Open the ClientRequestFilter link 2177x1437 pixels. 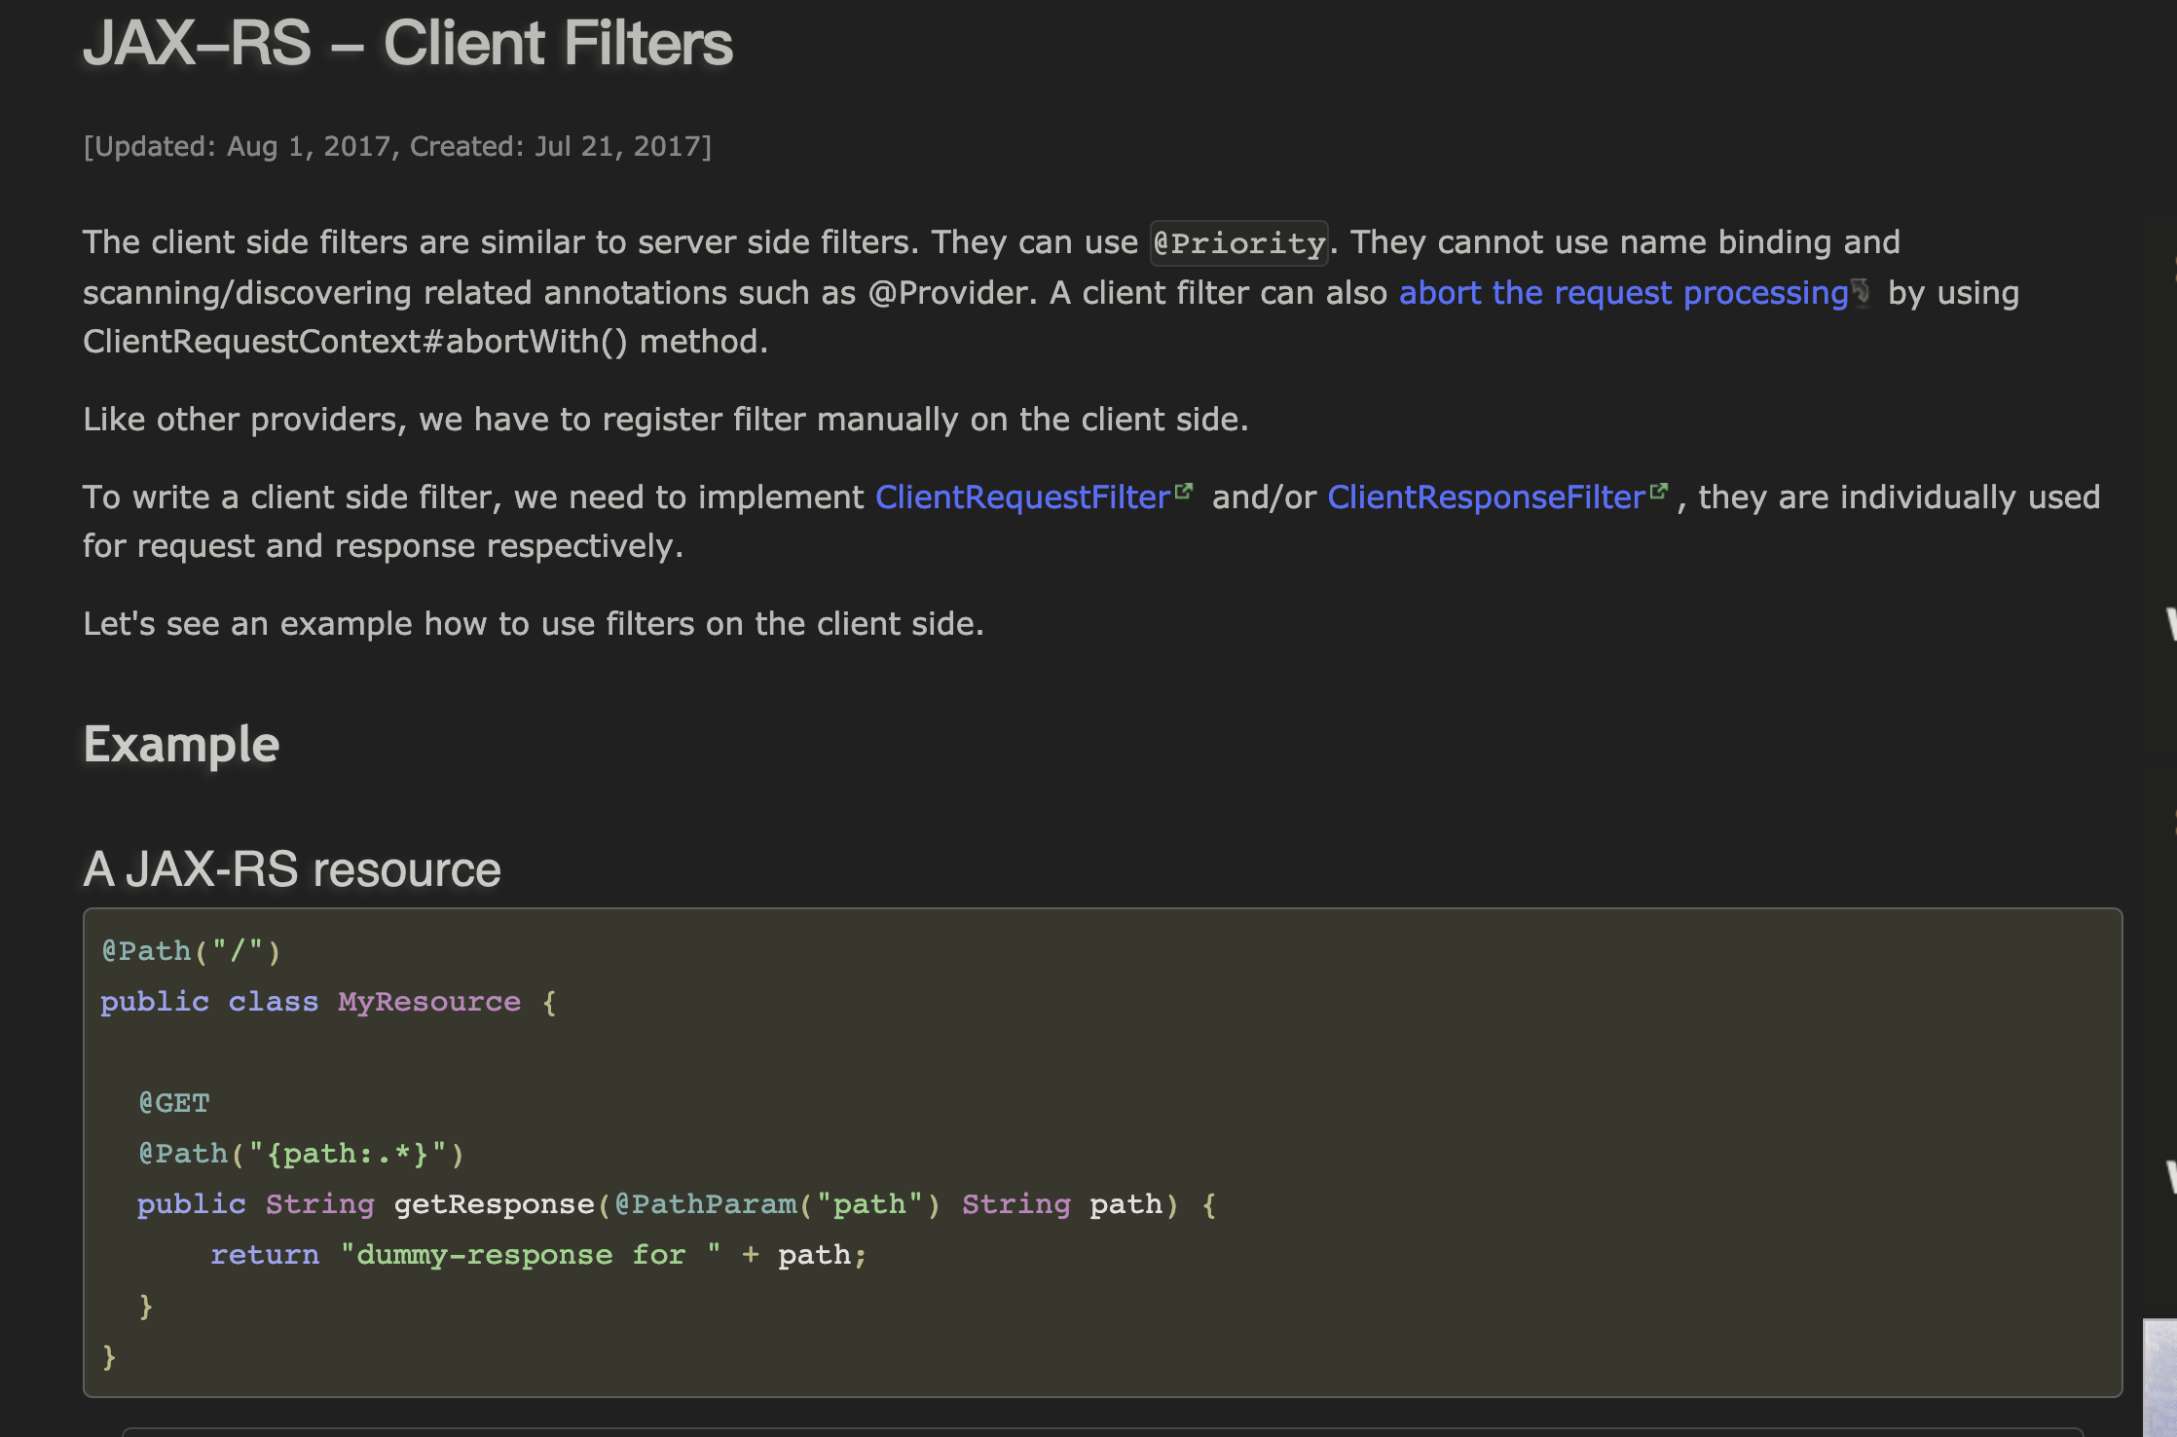1022,497
